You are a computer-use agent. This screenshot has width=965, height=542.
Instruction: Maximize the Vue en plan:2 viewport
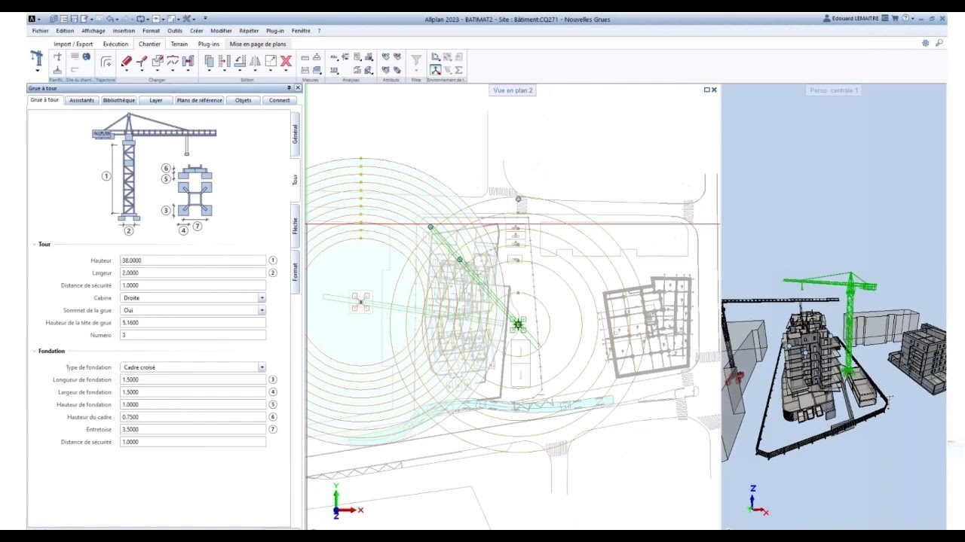[706, 90]
